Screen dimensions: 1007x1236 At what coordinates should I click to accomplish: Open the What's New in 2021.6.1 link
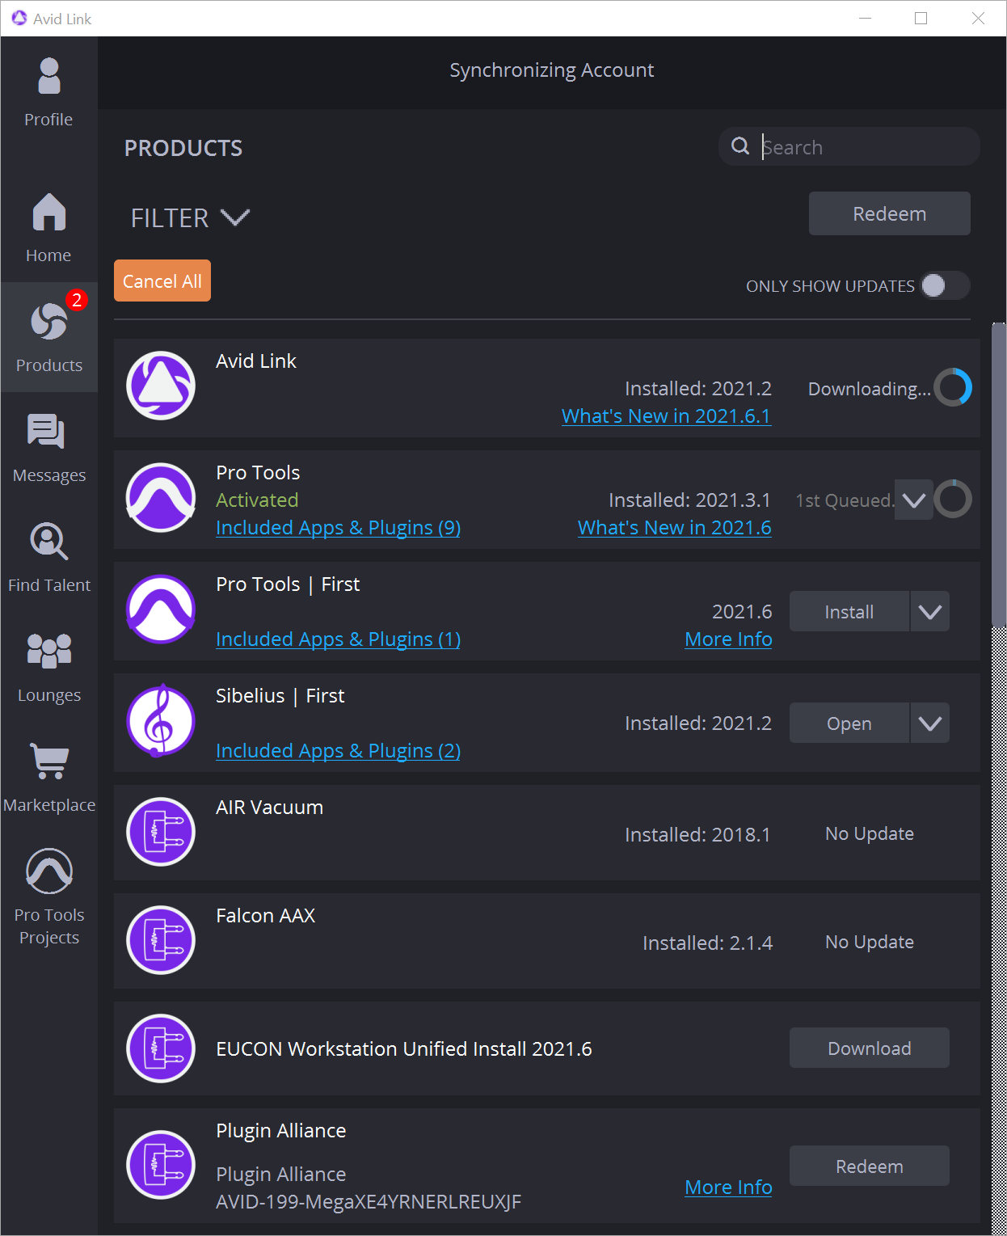[x=666, y=416]
